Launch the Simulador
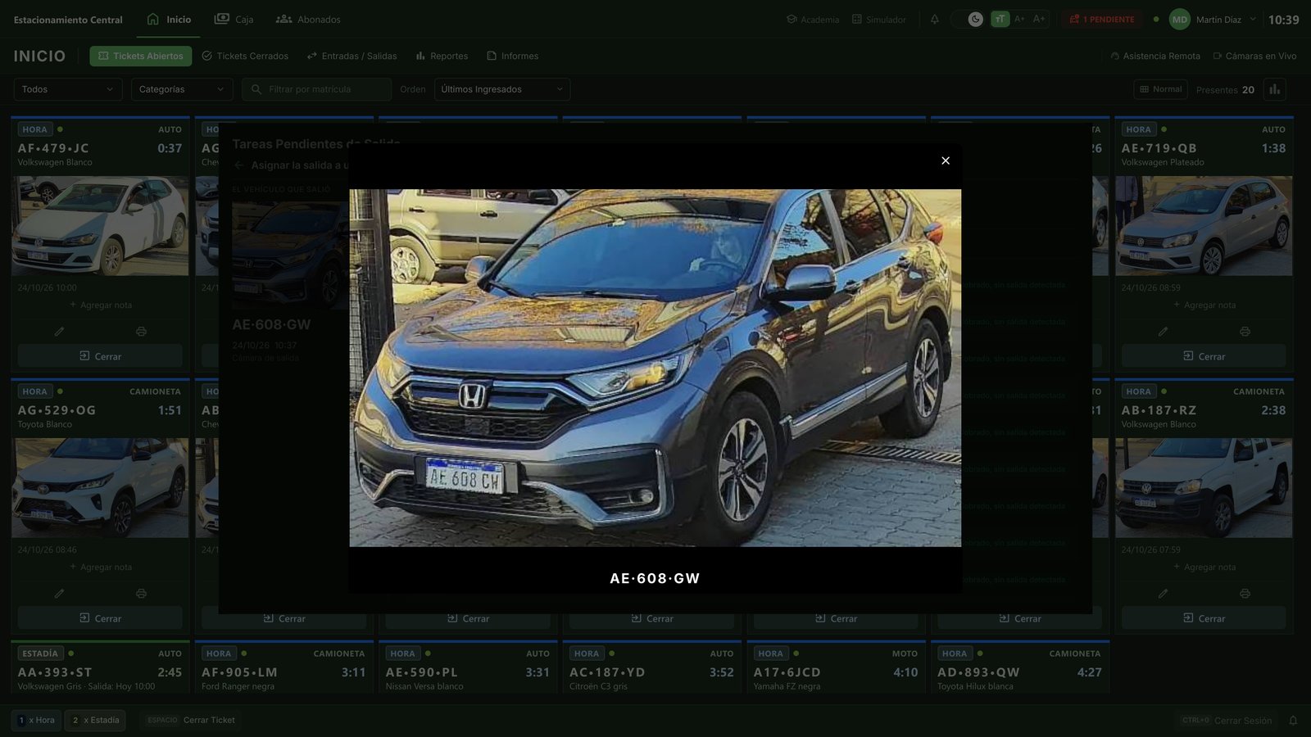 pos(879,19)
